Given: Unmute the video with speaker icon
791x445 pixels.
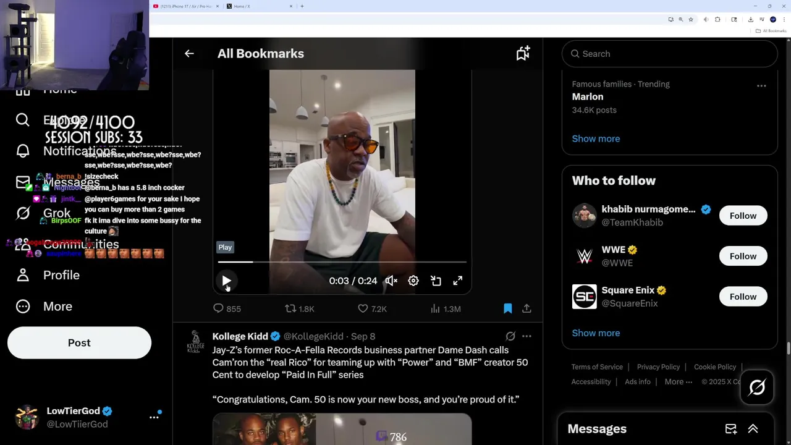Looking at the screenshot, I should [x=391, y=281].
